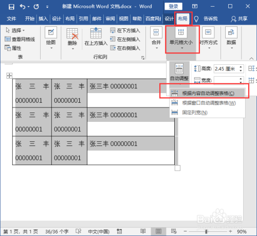Choose 根据窗口自动调整表格

click(208, 103)
